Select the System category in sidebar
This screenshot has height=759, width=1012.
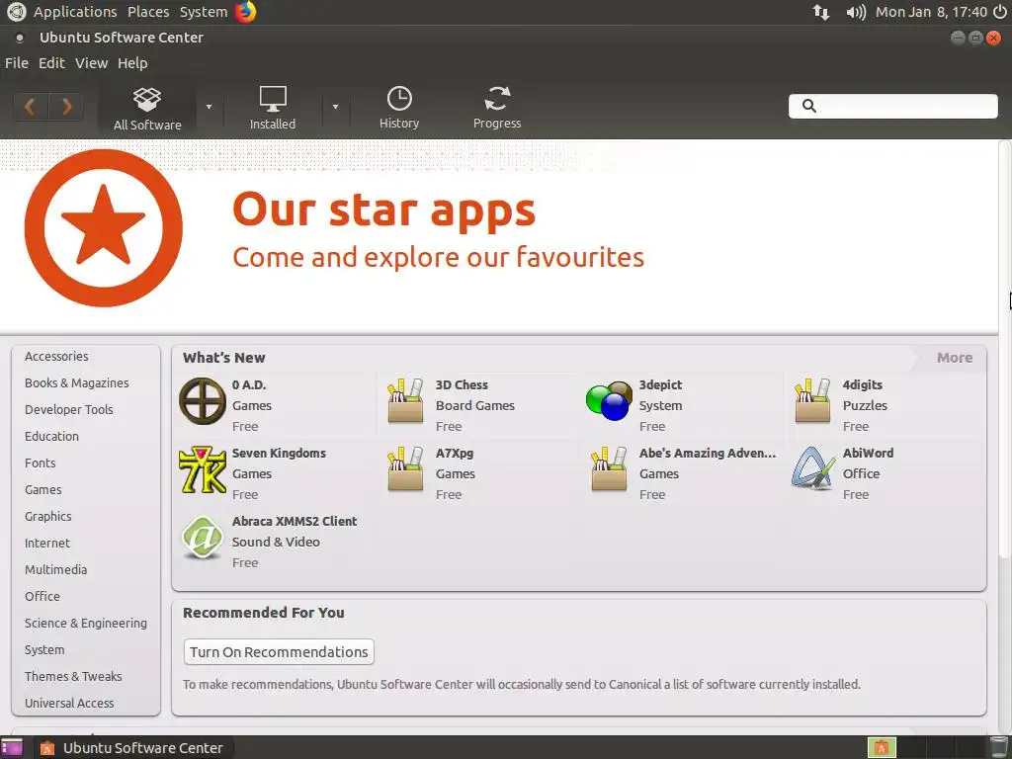click(44, 650)
